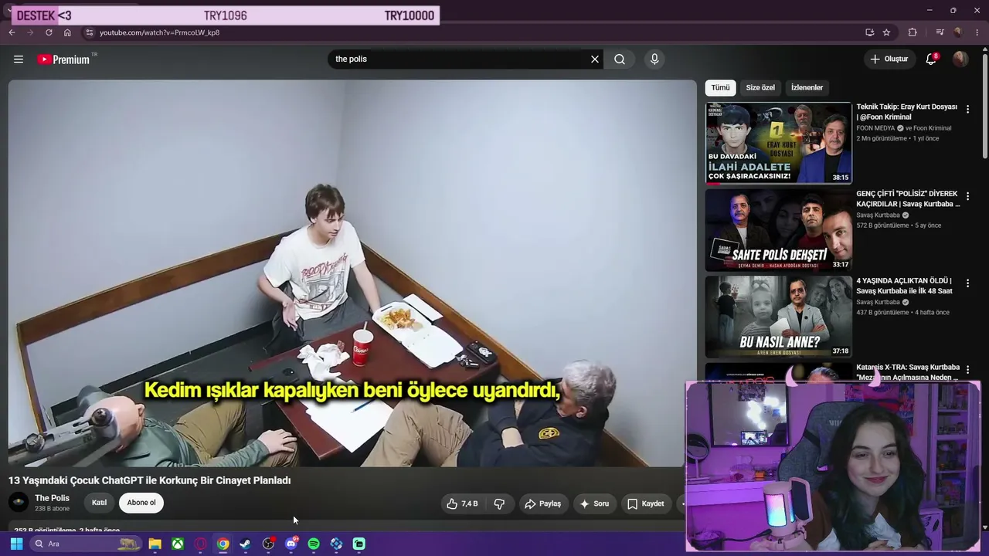Screen dimensions: 989x556
Task: Open Discord from taskbar
Action: click(291, 544)
